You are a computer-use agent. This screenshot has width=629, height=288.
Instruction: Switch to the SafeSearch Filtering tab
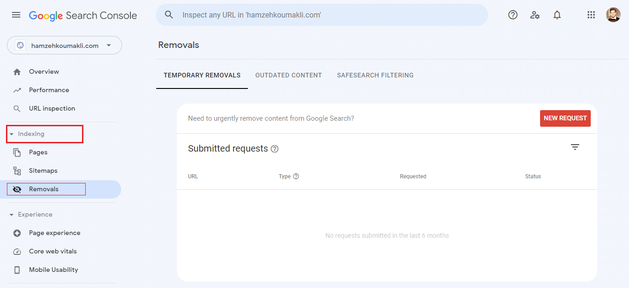tap(375, 75)
